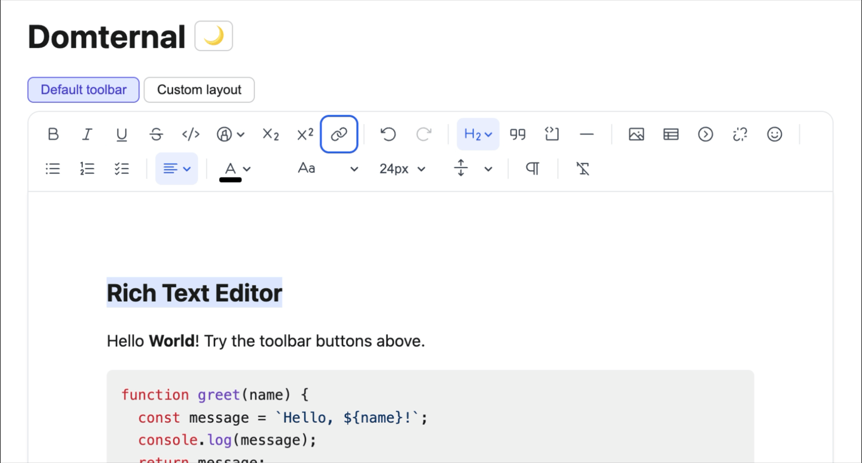
Task: Toggle inline code formatting
Action: pos(191,134)
